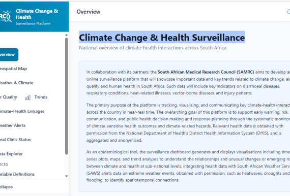Open Climate–Health Linkages page
Viewport: 290px width, 196px height.
tap(22, 111)
